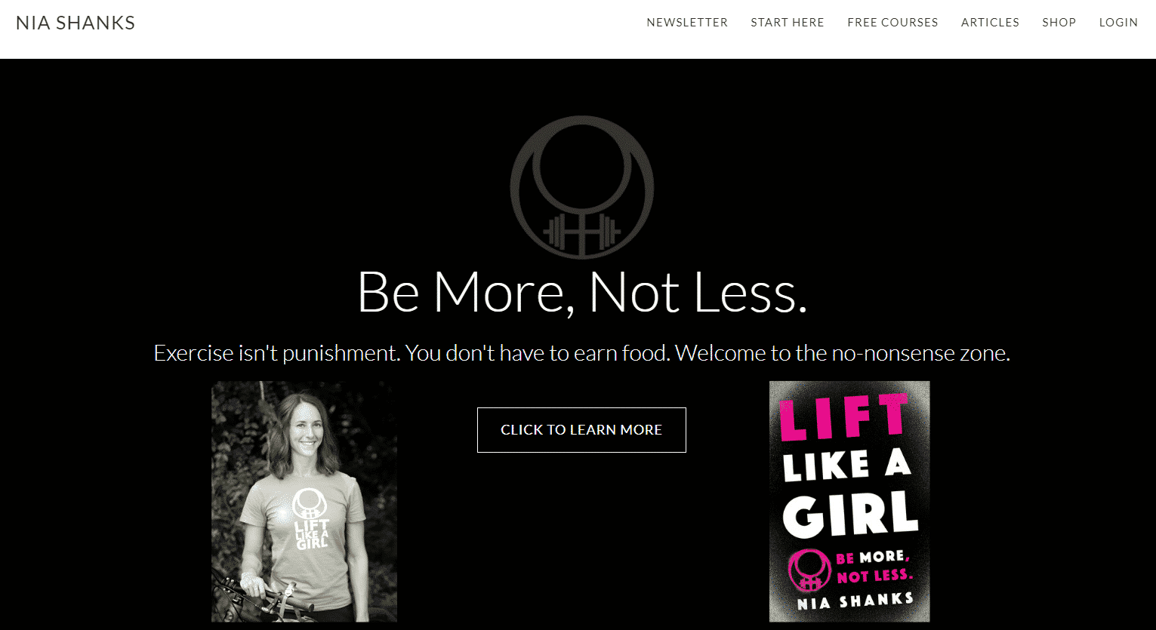Open the Lift Like A Girl book cover
This screenshot has width=1156, height=630.
[849, 501]
